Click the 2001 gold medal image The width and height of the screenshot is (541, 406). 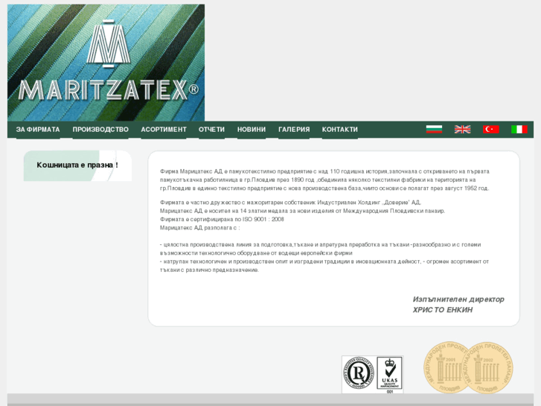(445, 367)
